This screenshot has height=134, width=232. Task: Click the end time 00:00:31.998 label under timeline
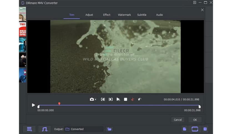click(x=192, y=110)
